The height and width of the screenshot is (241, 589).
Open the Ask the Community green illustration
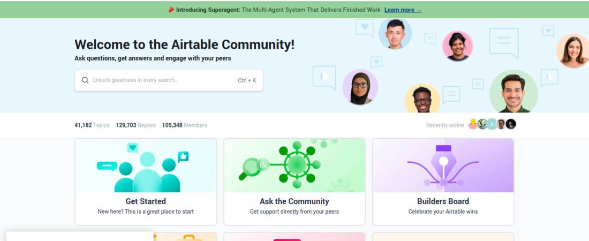(294, 166)
